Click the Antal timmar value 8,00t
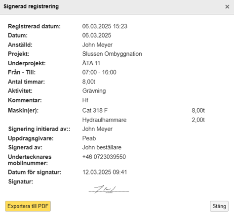The image size is (234, 217). point(89,82)
